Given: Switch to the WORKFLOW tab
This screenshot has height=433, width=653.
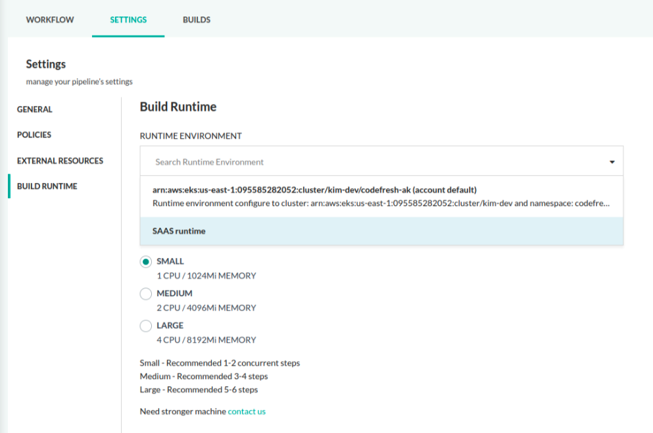Looking at the screenshot, I should 50,20.
